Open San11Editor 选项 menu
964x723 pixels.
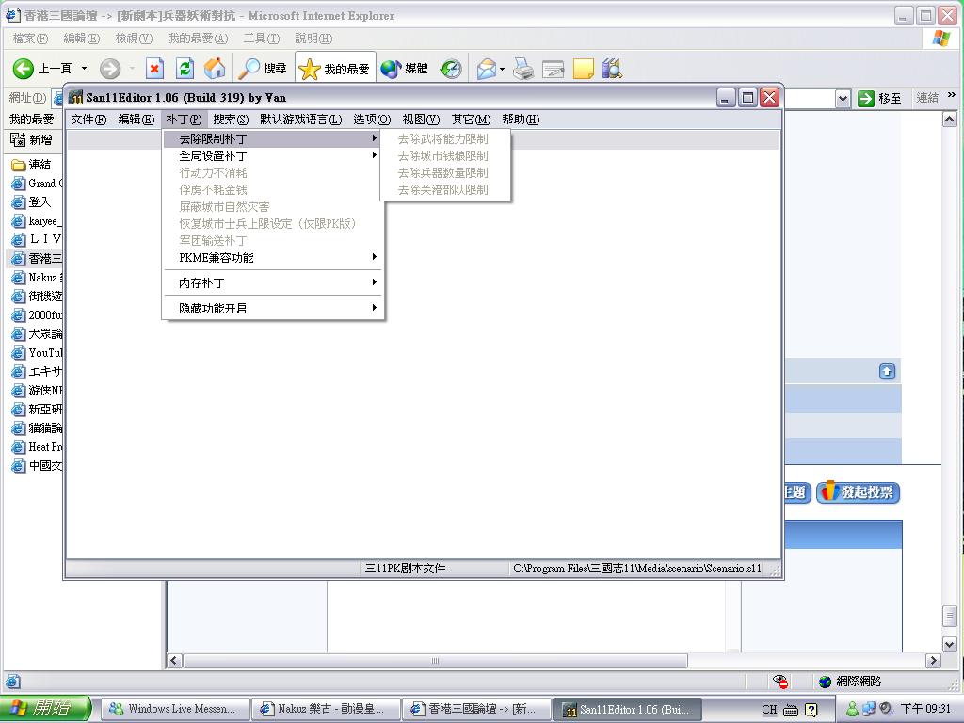pyautogui.click(x=372, y=120)
